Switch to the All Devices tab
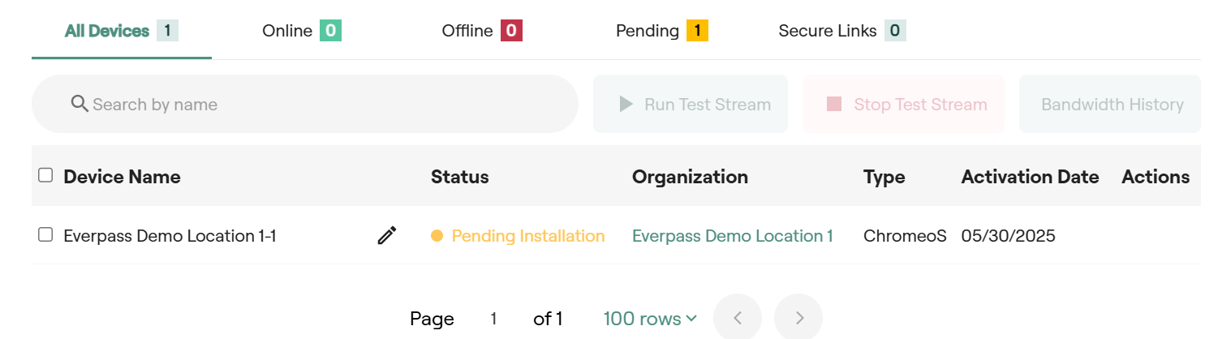 pos(121,32)
